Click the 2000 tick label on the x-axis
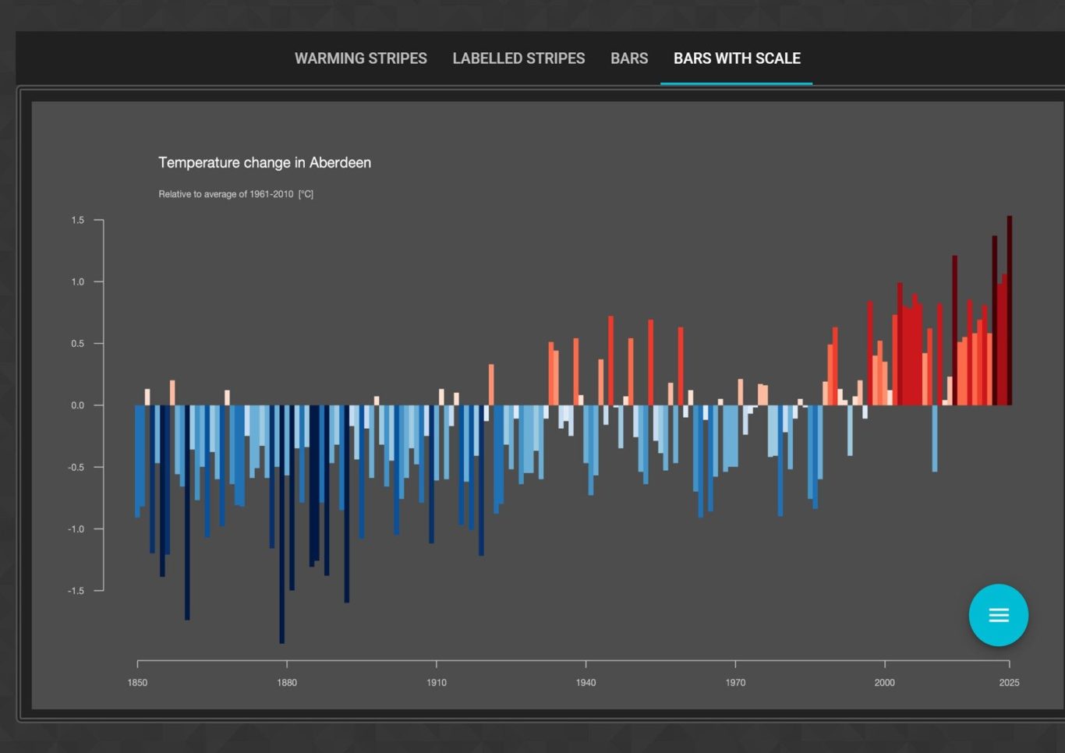 [885, 683]
